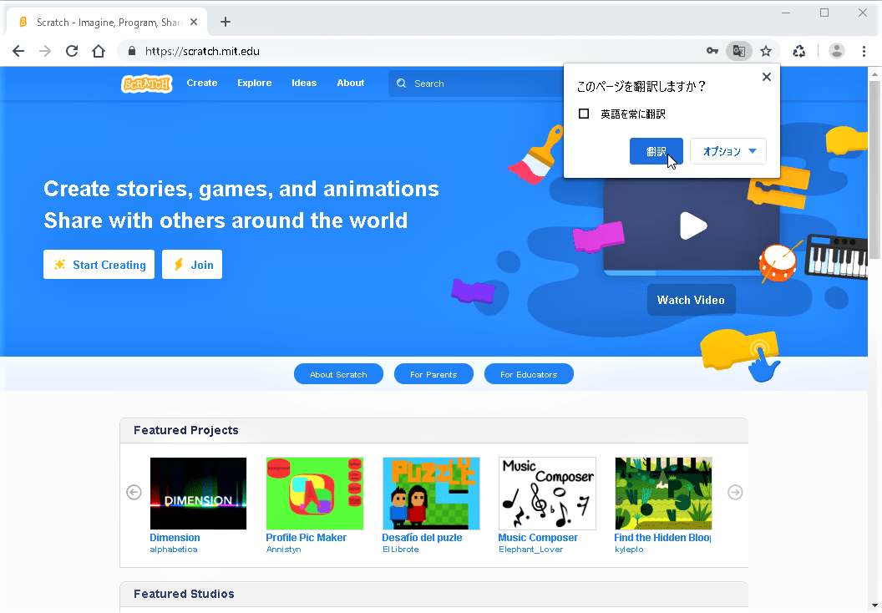Open For Parents link
Image resolution: width=882 pixels, height=613 pixels.
pyautogui.click(x=433, y=374)
